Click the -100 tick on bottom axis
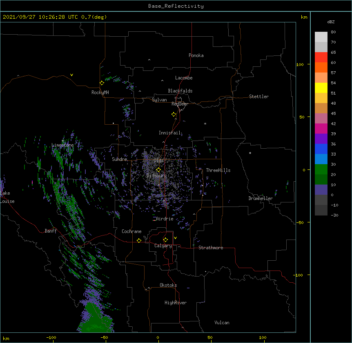352x343 pixels. tap(51, 338)
